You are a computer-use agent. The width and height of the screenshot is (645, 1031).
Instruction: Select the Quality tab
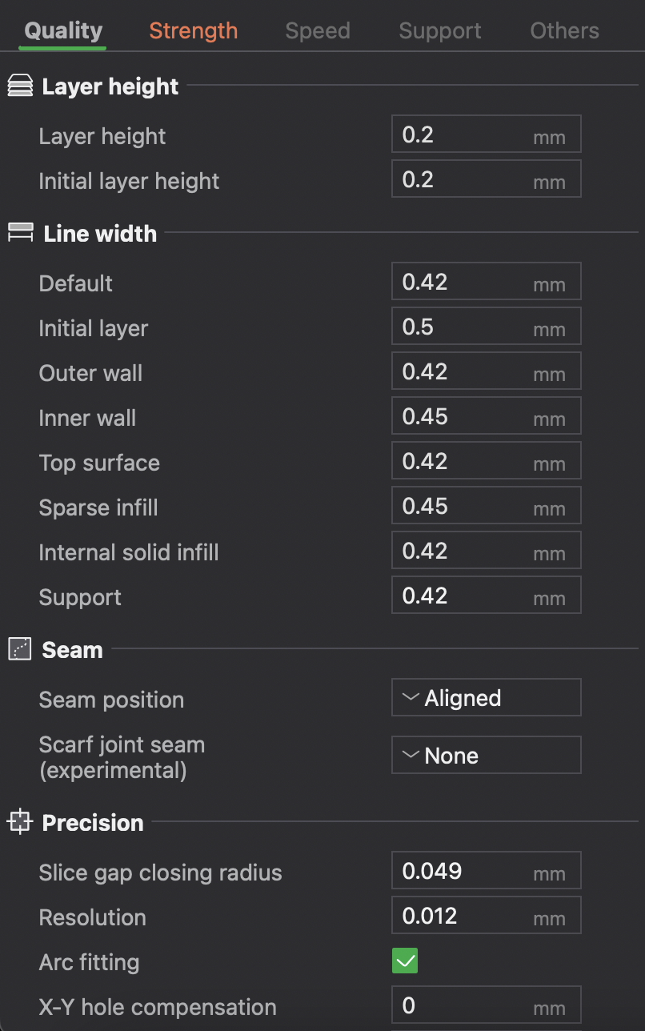click(63, 31)
